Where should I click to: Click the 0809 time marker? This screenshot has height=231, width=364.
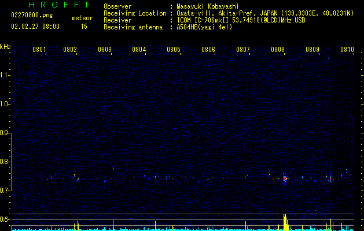312,50
